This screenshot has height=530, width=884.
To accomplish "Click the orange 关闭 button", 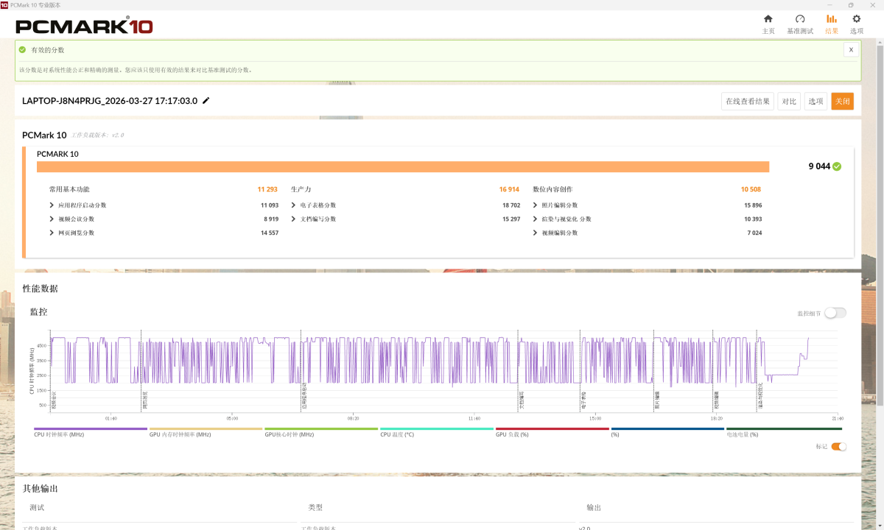I will coord(842,102).
